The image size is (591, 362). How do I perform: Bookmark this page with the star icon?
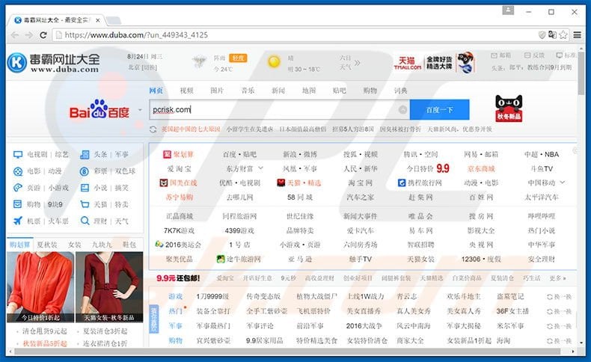pyautogui.click(x=563, y=35)
